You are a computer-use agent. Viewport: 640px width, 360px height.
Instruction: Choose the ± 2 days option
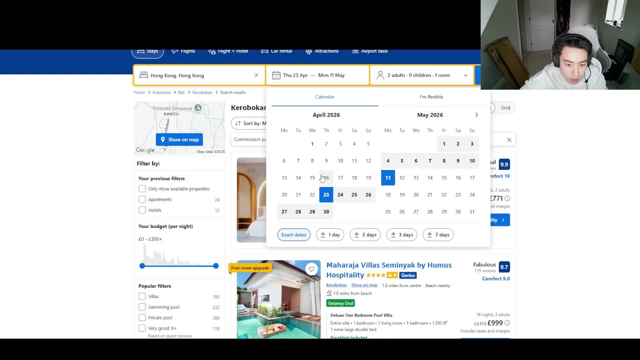click(x=365, y=234)
